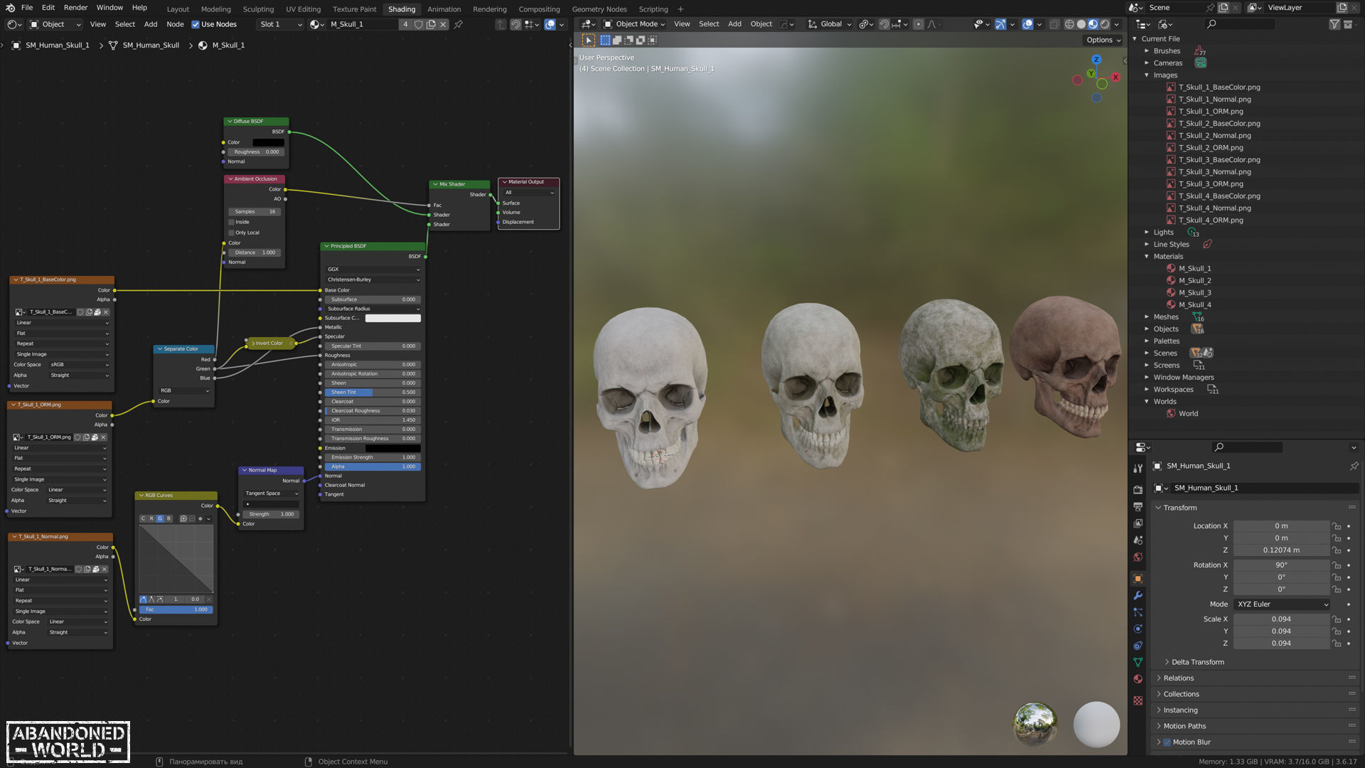Open Tangent Space dropdown in Normal Map node

tap(272, 494)
